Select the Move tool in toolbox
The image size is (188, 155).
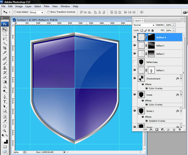(x=5, y=30)
